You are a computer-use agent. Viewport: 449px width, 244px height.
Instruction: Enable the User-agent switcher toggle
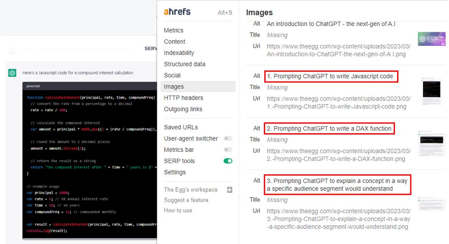228,138
